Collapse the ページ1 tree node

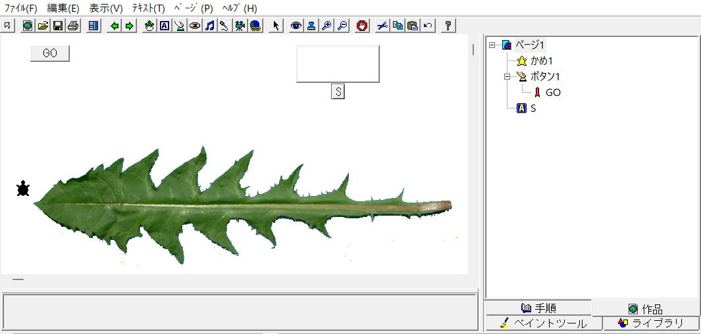pos(492,45)
